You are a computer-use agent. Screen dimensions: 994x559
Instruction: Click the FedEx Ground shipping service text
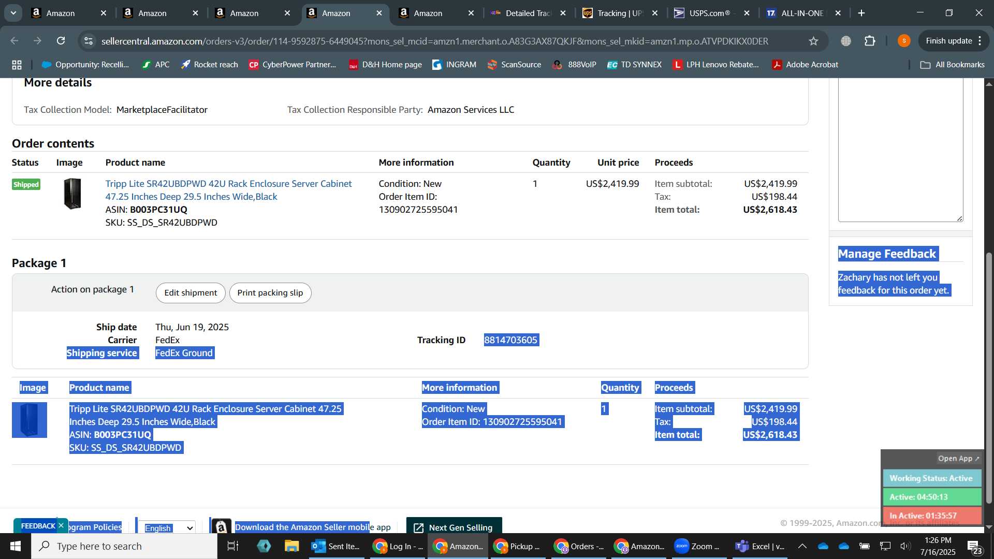pyautogui.click(x=184, y=353)
